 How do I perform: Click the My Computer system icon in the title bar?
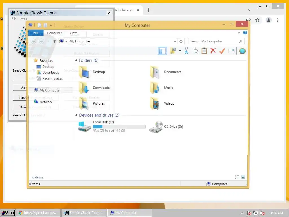[30, 25]
